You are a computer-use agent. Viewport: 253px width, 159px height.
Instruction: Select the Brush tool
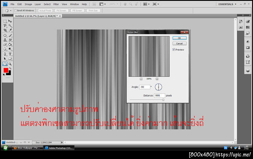pos(10,35)
